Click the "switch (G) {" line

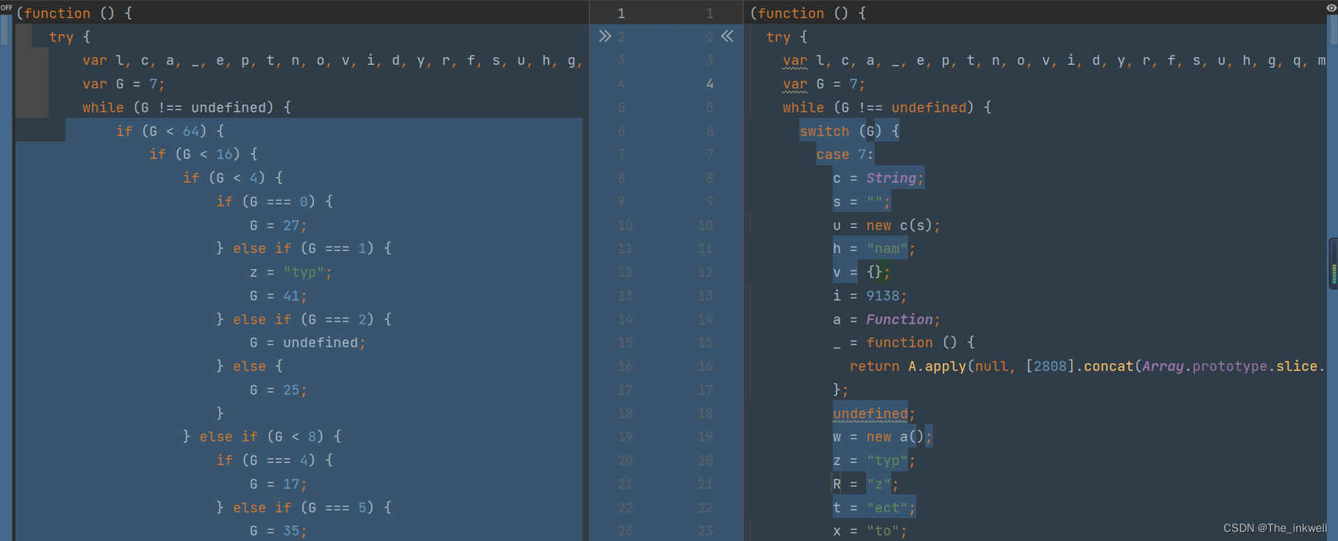[849, 131]
